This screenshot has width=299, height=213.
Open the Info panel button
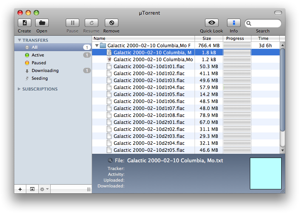[234, 23]
